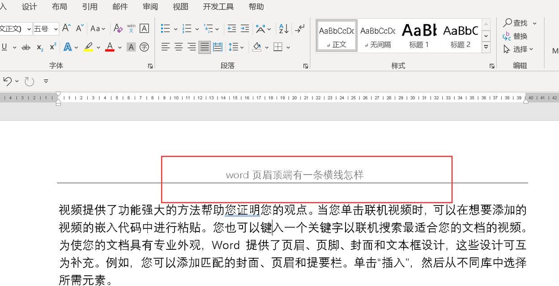
Task: Open the font color dropdown arrow
Action: point(119,46)
